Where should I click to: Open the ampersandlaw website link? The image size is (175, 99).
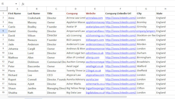95,31
